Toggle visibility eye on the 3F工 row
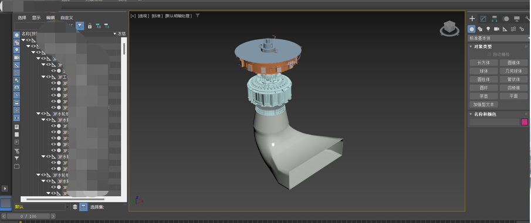This screenshot has height=223, width=531. pos(49,77)
